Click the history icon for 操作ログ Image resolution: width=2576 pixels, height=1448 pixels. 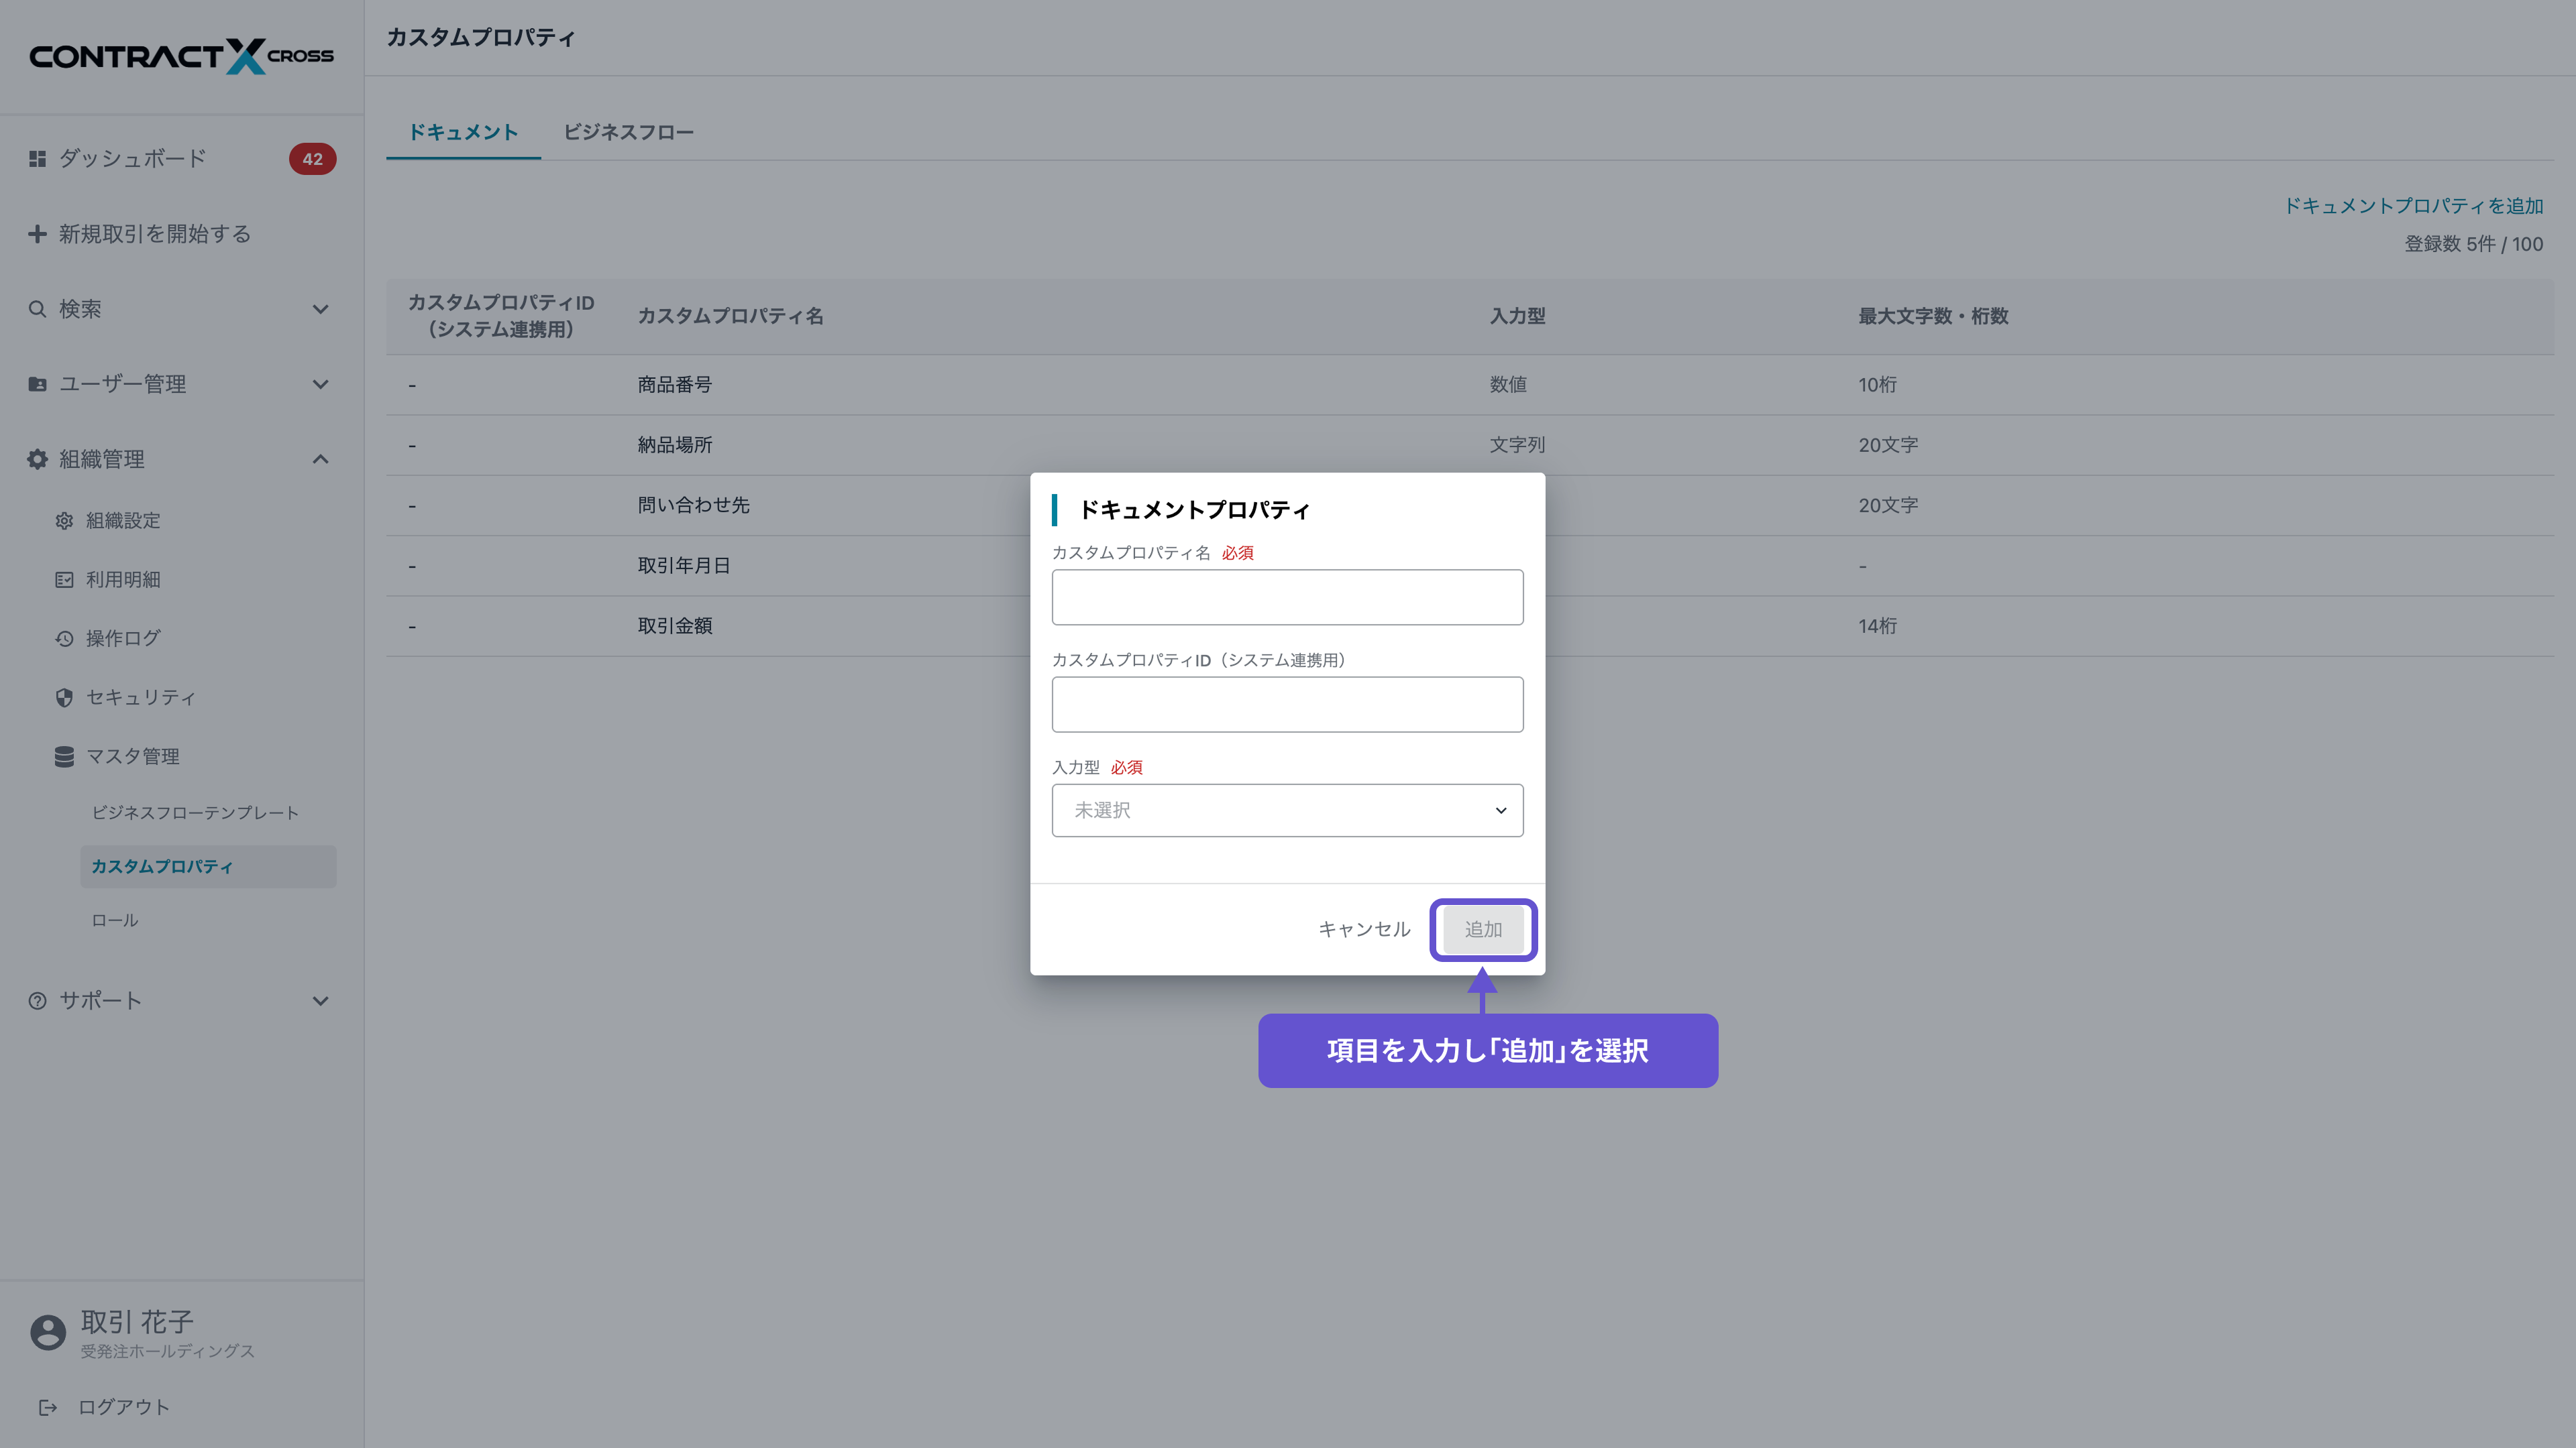coord(64,639)
